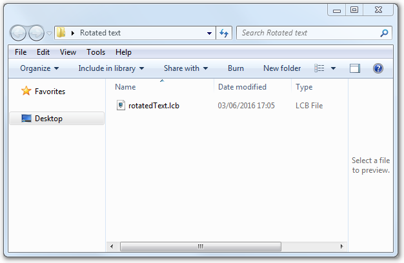Open the Tools menu
Image resolution: width=404 pixels, height=263 pixels.
click(96, 52)
